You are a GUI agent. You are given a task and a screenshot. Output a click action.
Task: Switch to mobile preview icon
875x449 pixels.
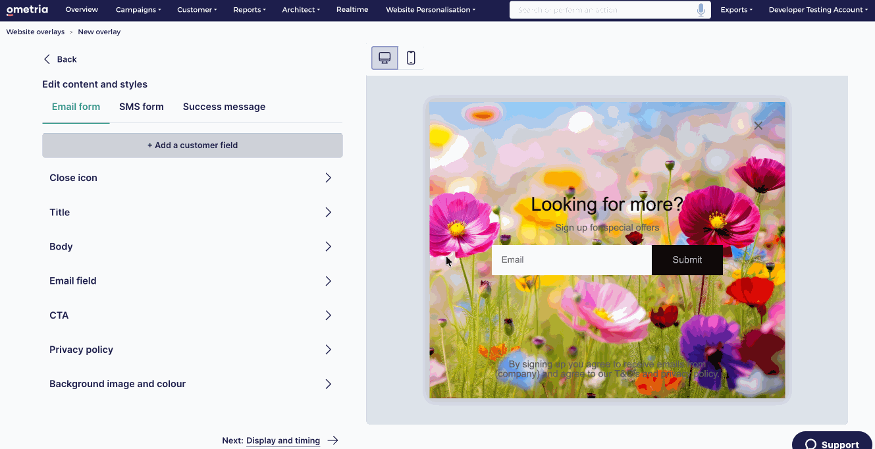tap(411, 58)
